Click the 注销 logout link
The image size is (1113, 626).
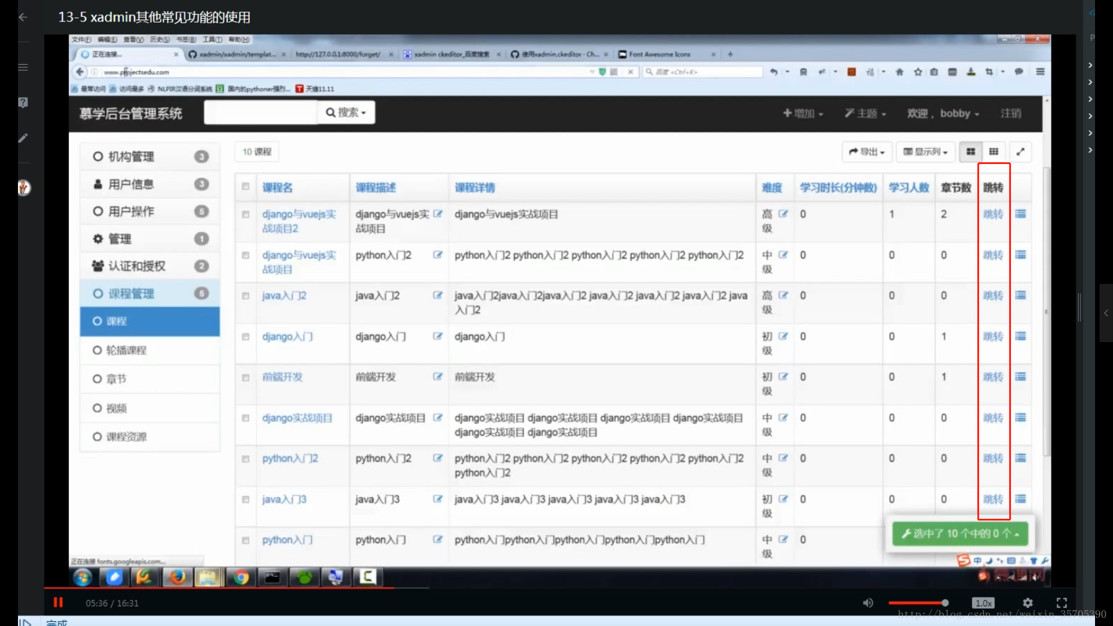click(1011, 114)
